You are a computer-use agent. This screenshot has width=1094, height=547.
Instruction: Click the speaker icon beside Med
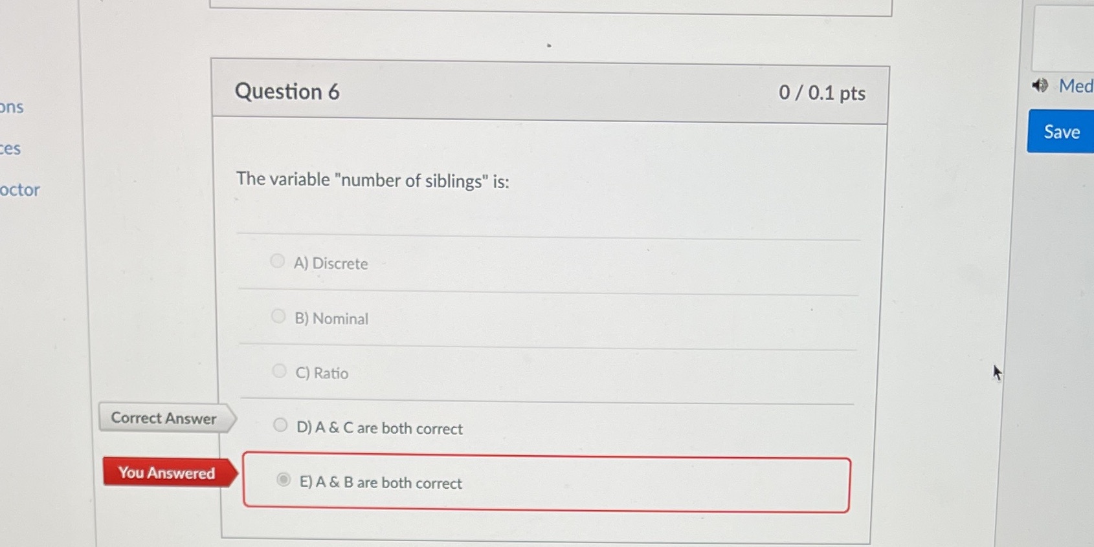[x=1040, y=85]
